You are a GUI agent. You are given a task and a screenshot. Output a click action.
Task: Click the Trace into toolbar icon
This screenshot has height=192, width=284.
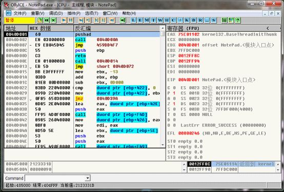(x=97, y=20)
